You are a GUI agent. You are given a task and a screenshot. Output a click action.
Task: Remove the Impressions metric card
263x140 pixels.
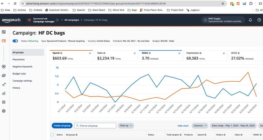click(224, 53)
